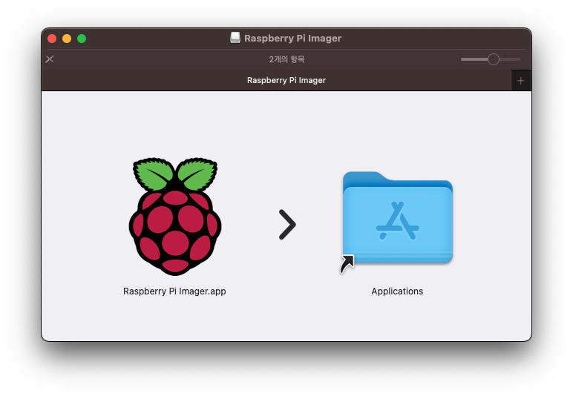
Task: Click the window title Raspberry Pi Imager
Action: point(292,39)
